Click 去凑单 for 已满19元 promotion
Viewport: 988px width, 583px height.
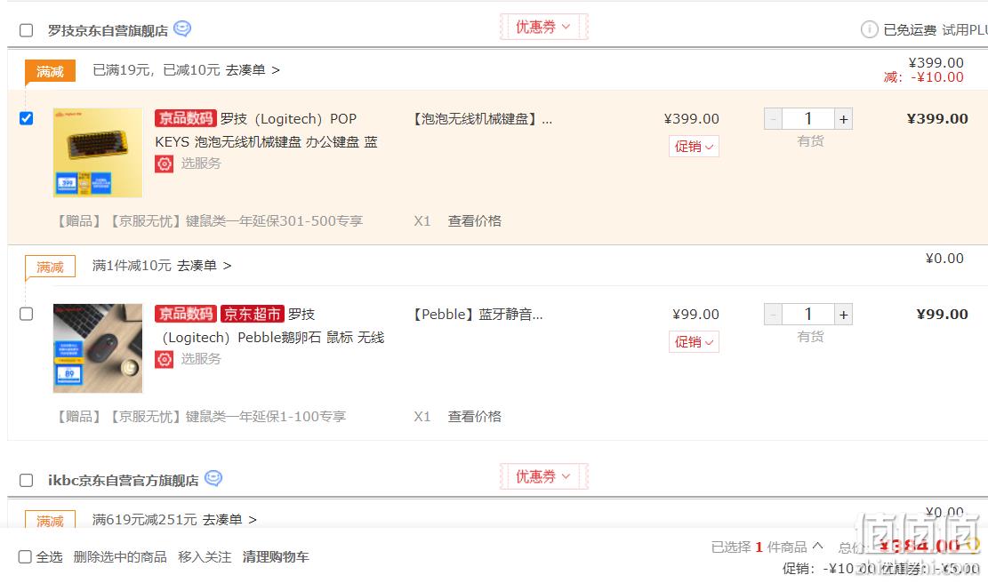[253, 70]
